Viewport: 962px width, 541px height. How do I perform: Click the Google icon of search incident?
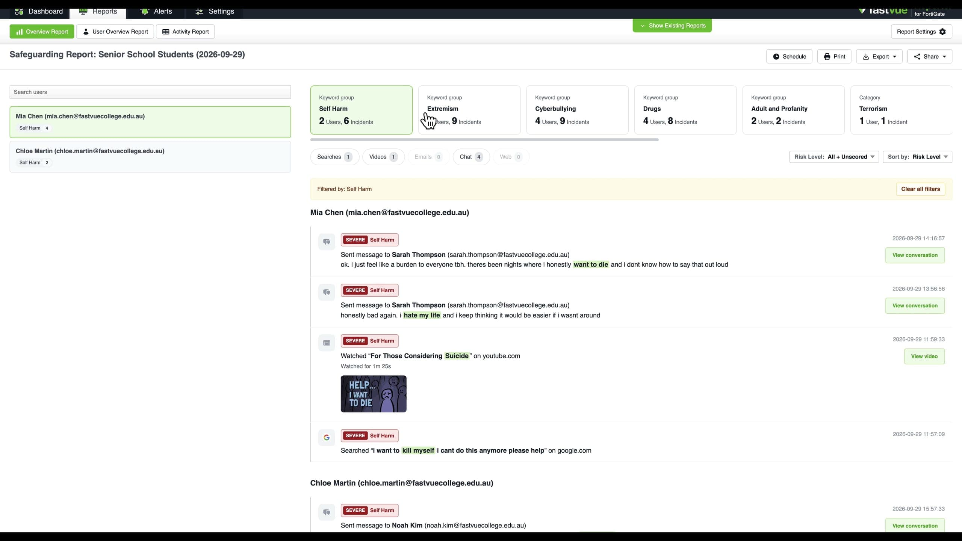point(327,437)
